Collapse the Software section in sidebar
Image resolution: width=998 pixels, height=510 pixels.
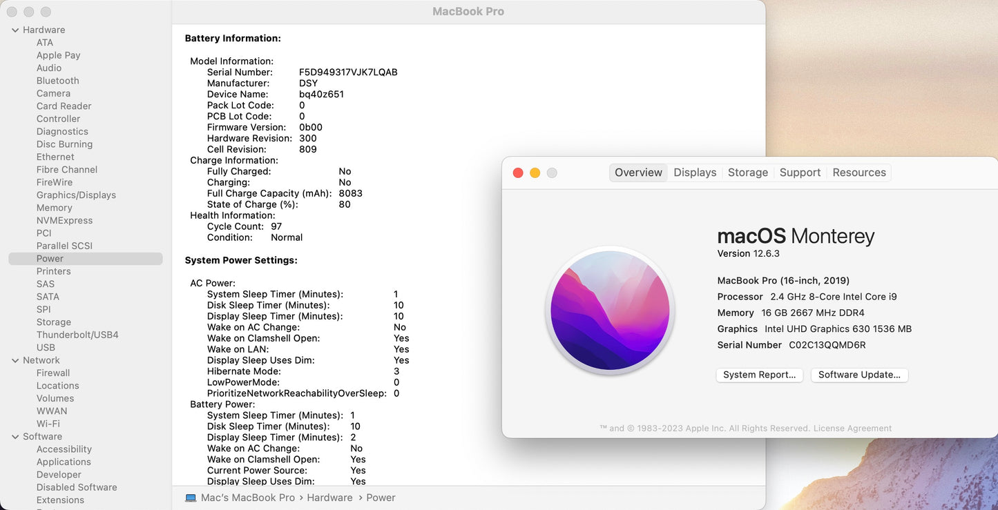(15, 437)
